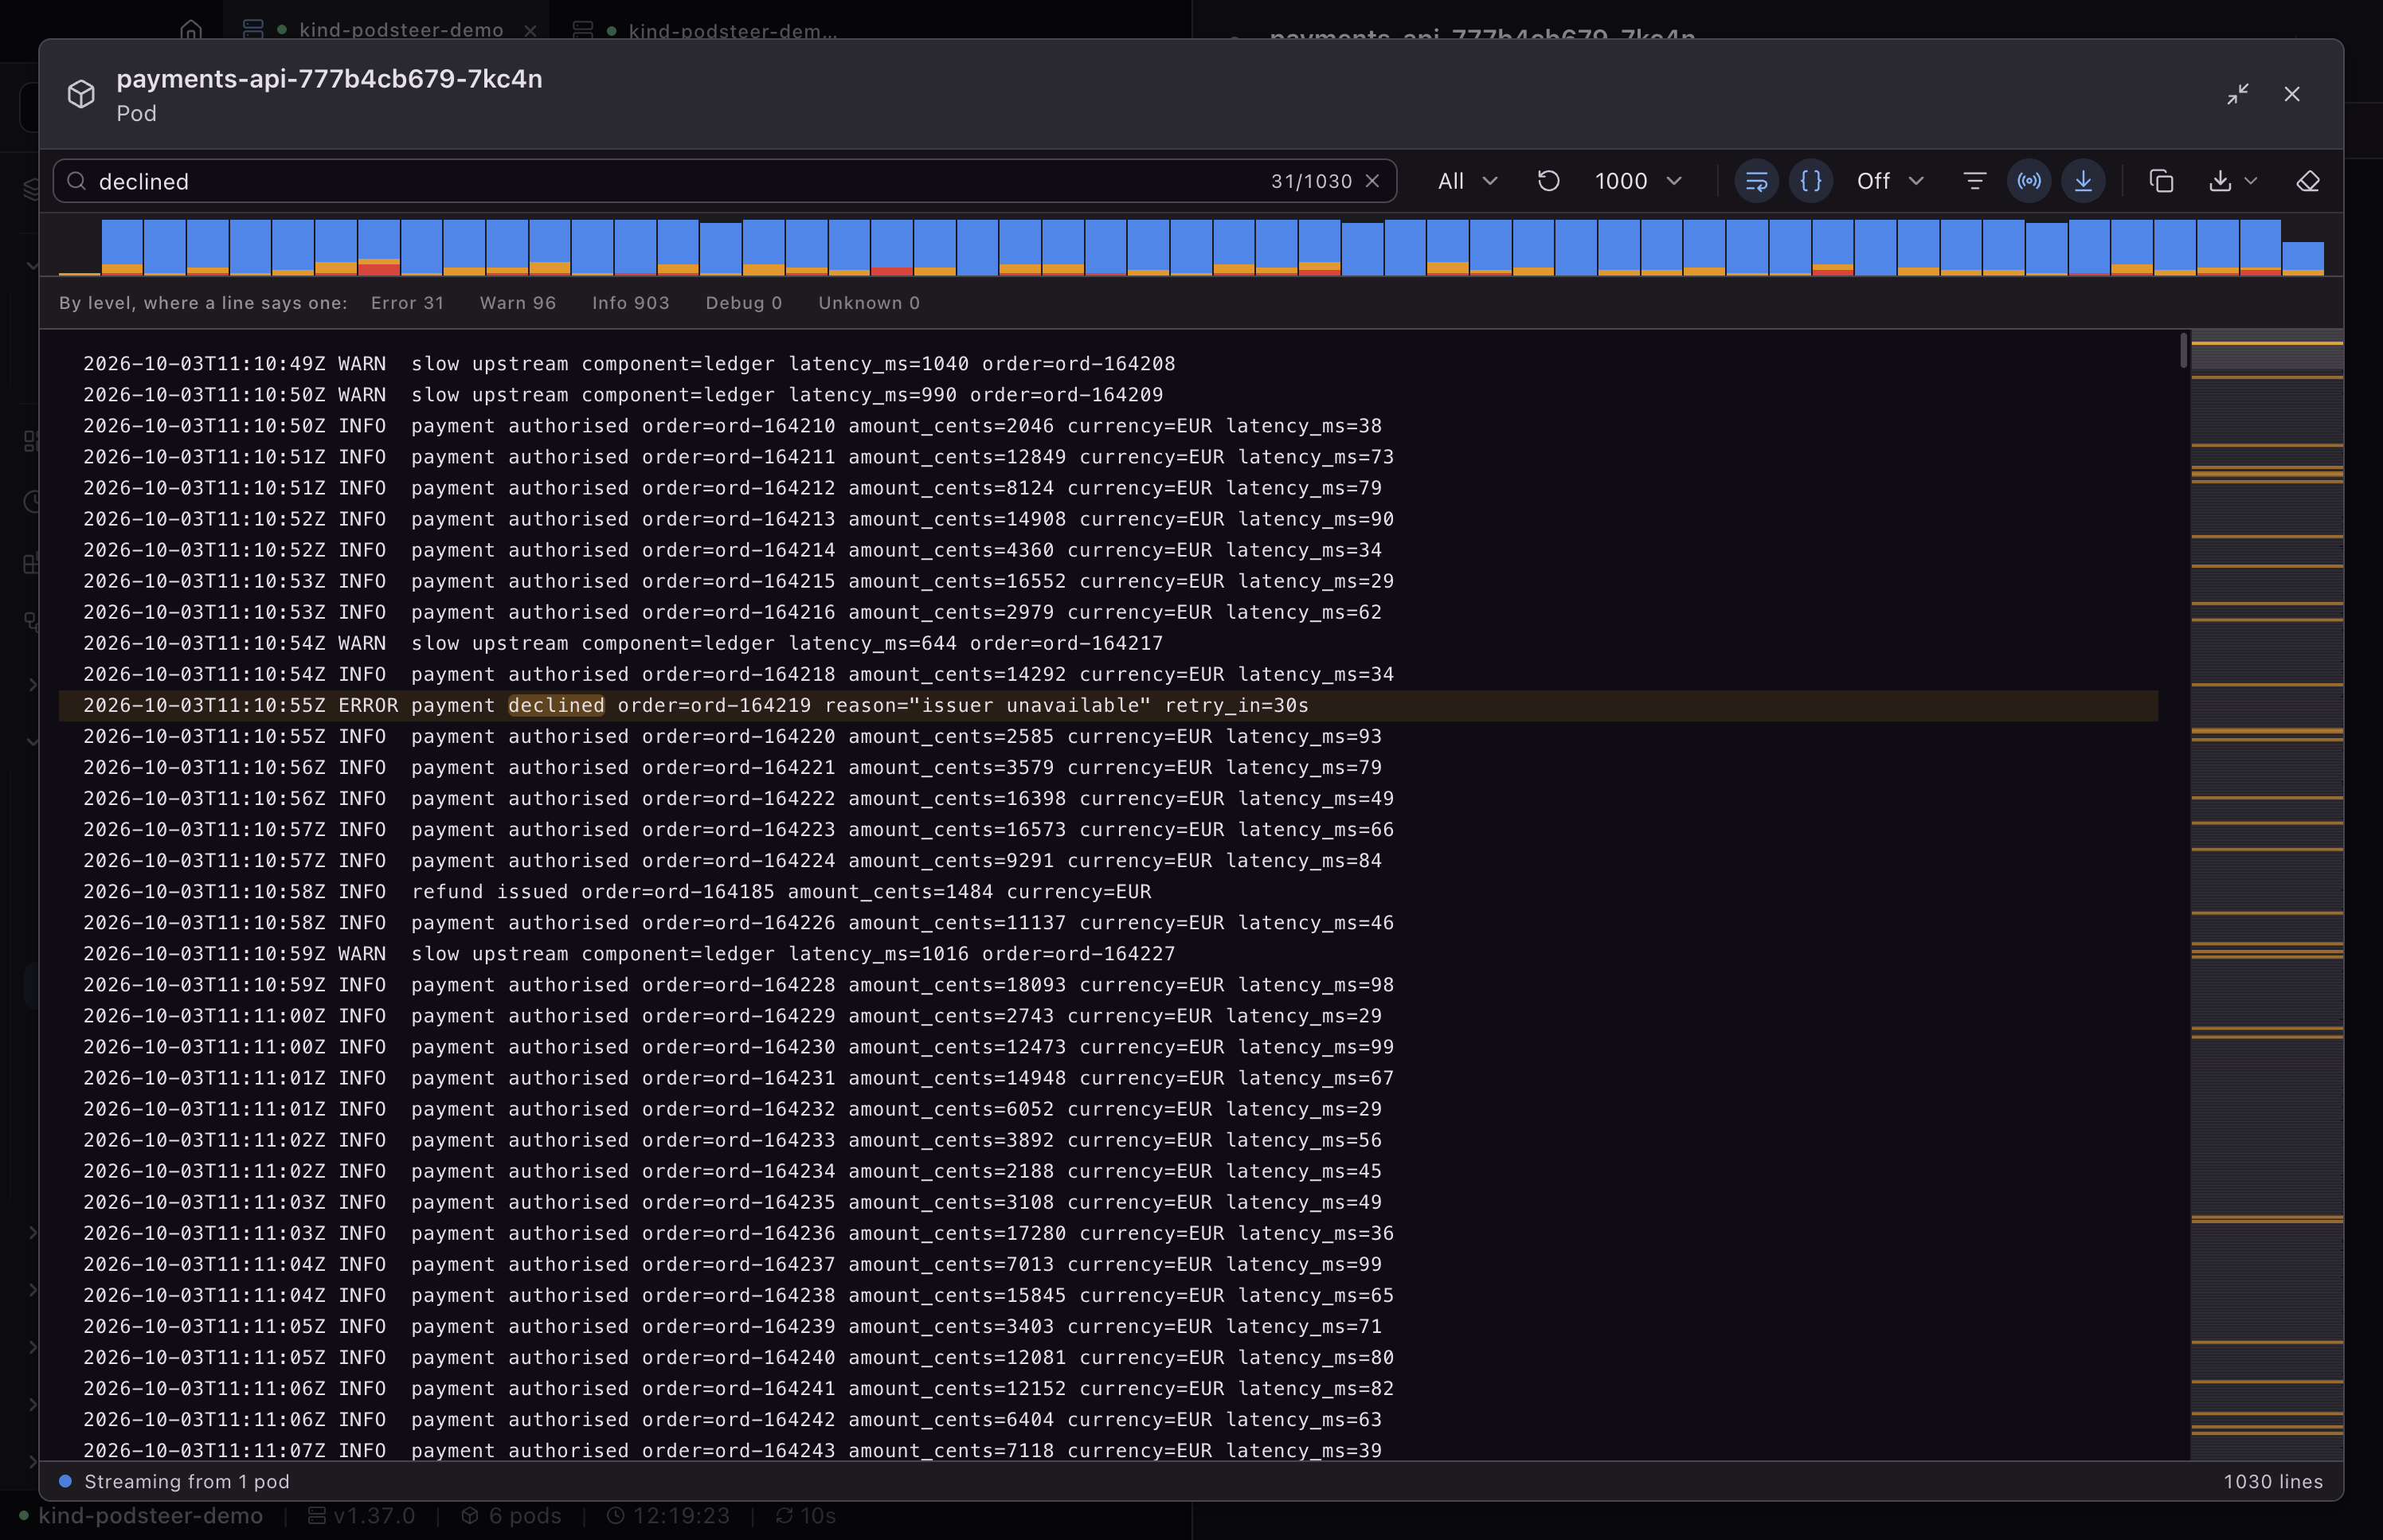Select the slow upstream ord-164227 line
The image size is (2383, 1540).
pyautogui.click(x=1108, y=953)
